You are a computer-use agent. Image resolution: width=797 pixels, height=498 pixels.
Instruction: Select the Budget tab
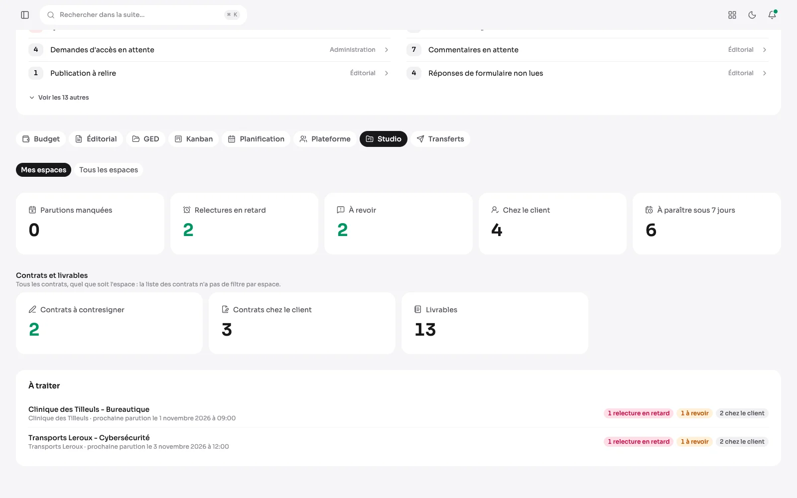(x=41, y=139)
